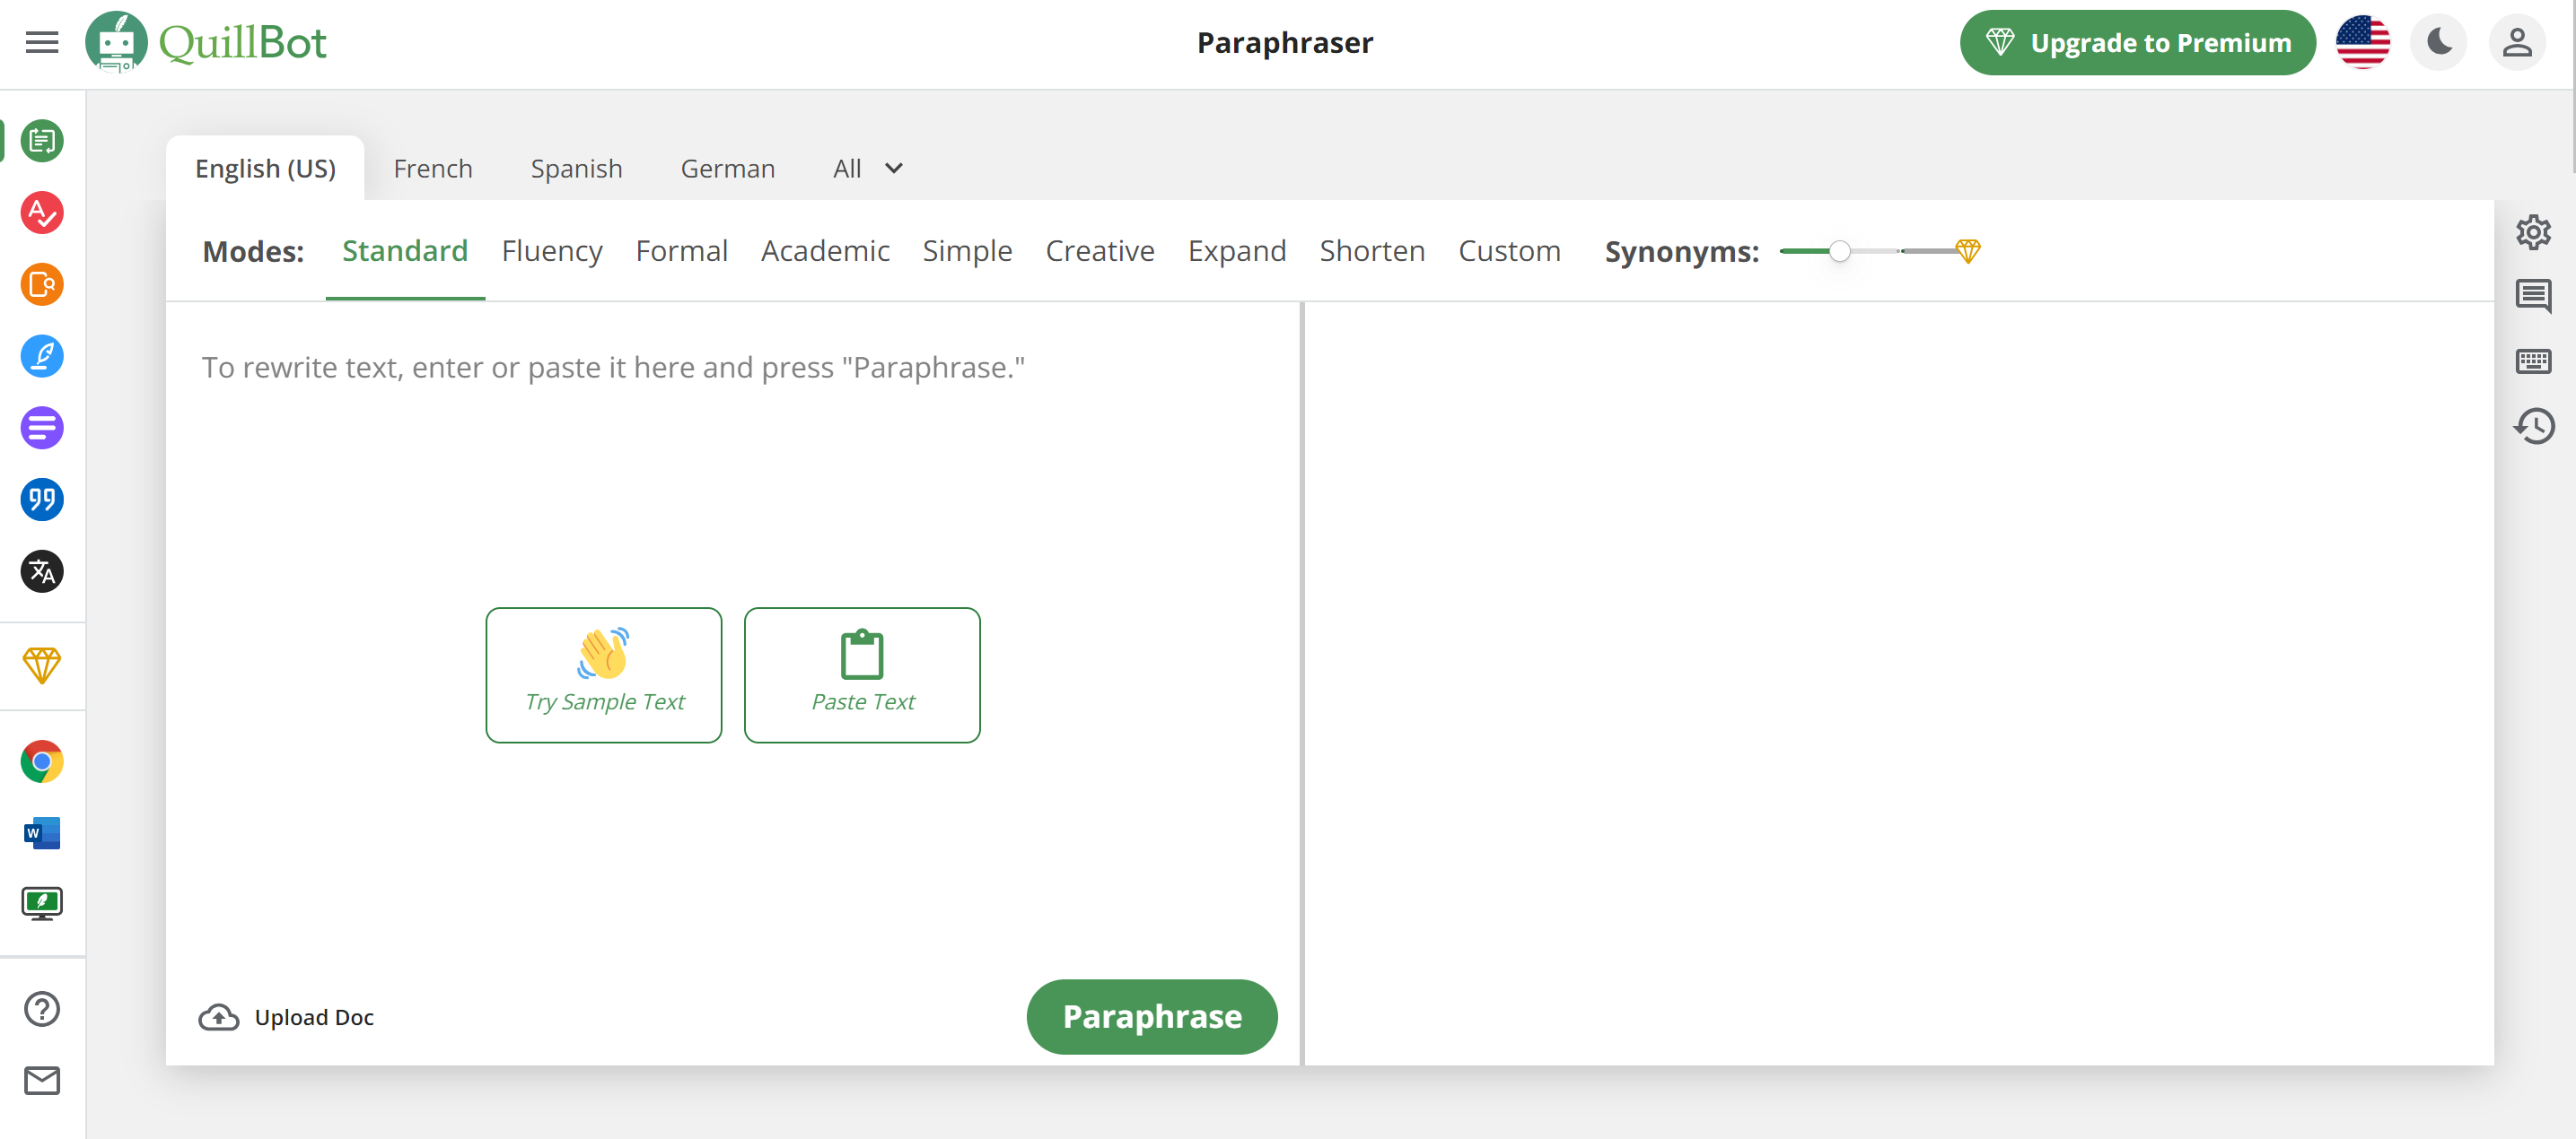Open the Plagiarism Checker sidebar icon
The image size is (2576, 1139).
[42, 285]
